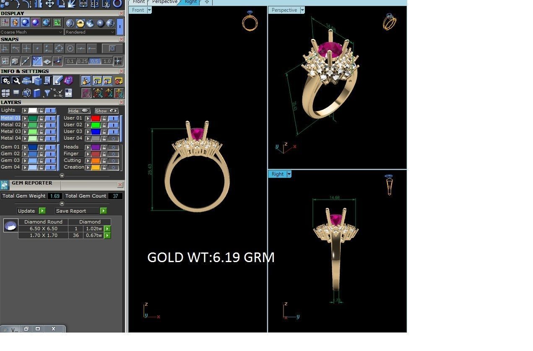Set snap increment to 0.25
The width and height of the screenshot is (533, 351).
click(x=83, y=61)
